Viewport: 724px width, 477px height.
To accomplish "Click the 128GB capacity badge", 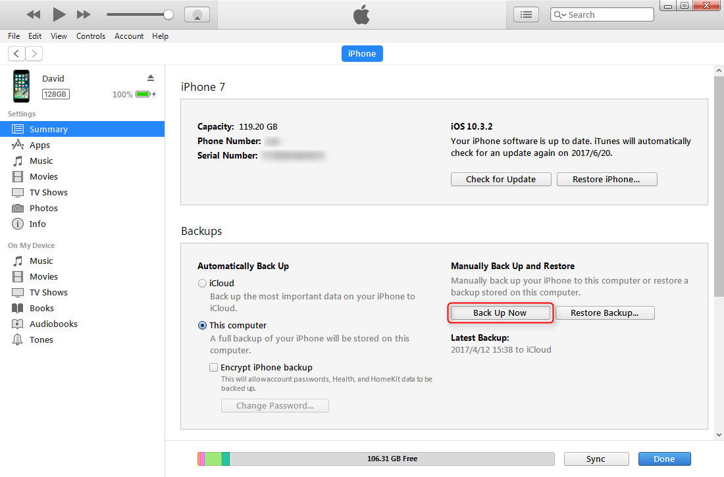I will [55, 94].
